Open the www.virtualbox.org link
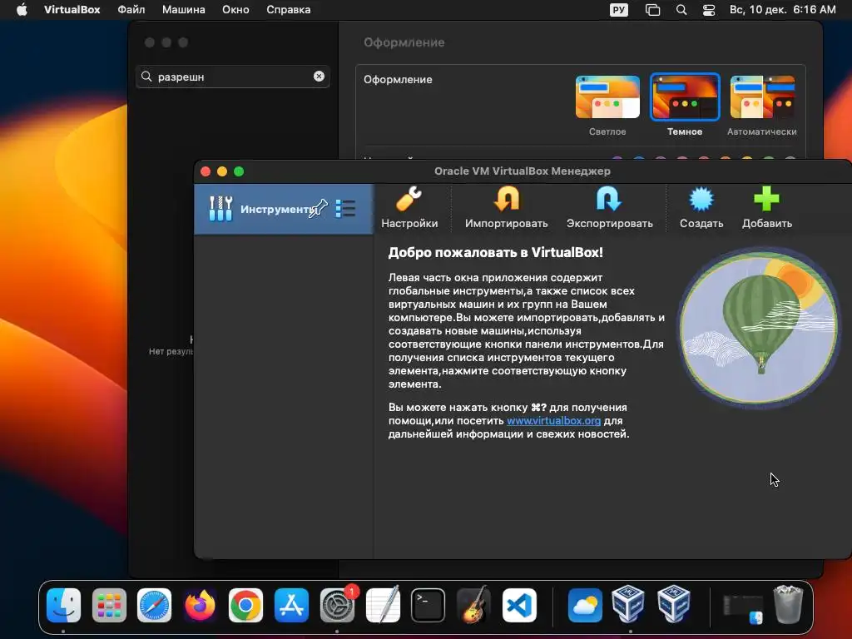 tap(553, 420)
